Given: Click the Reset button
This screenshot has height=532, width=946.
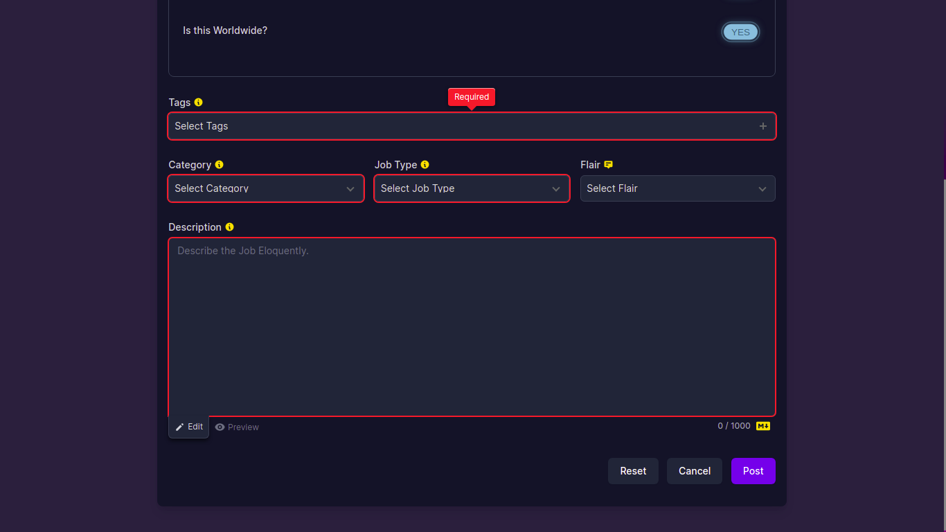Looking at the screenshot, I should [x=633, y=470].
